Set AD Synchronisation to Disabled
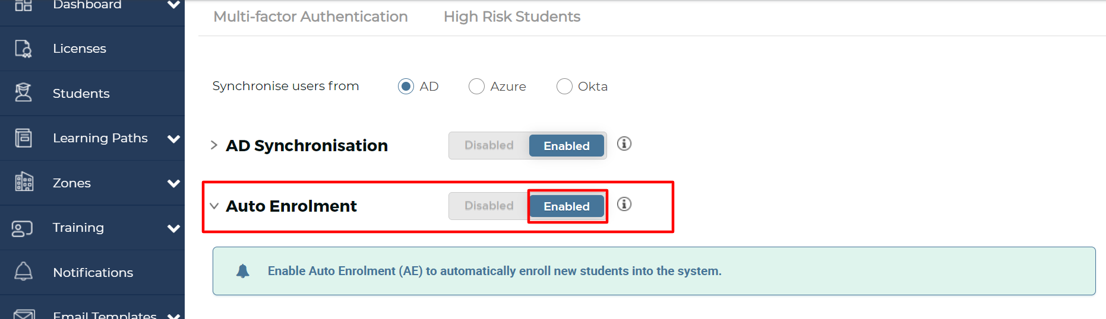The width and height of the screenshot is (1106, 319). (x=489, y=145)
